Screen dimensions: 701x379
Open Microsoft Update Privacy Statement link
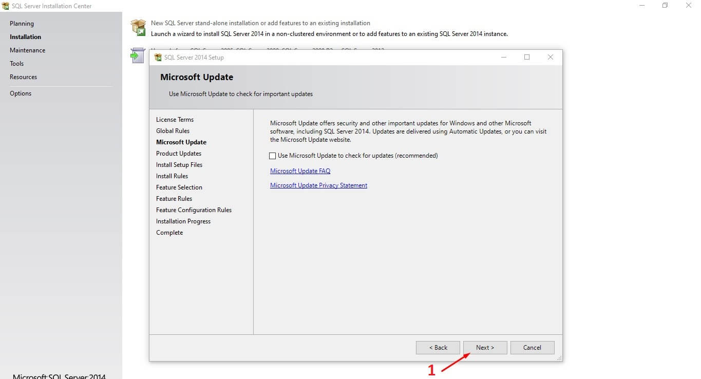click(x=318, y=185)
